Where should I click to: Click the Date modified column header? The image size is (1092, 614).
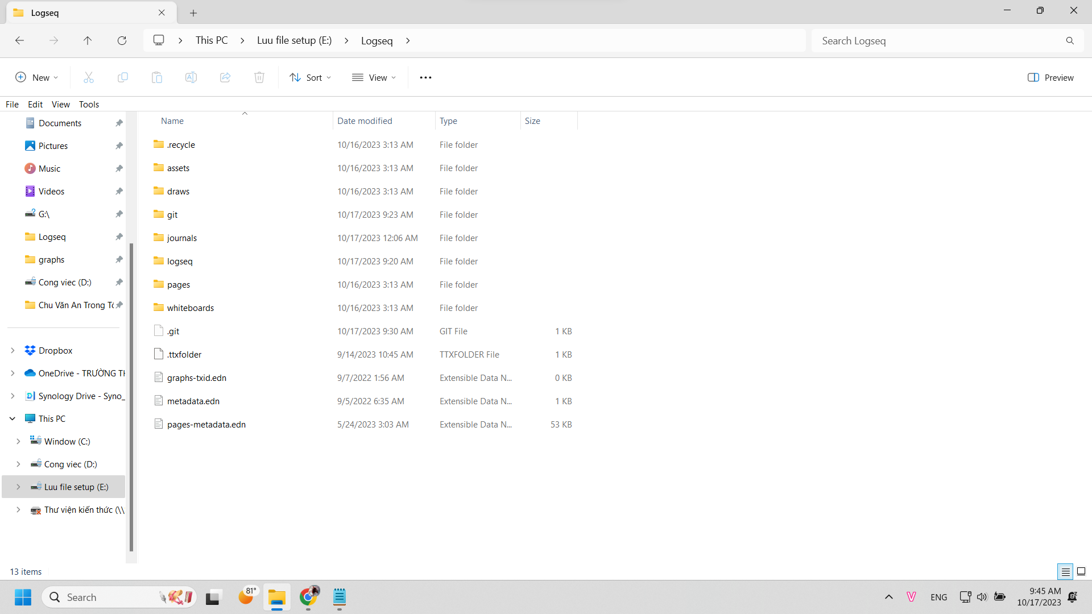pyautogui.click(x=365, y=121)
